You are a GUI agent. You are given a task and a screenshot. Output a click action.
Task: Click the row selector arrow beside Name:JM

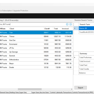(x=75, y=28)
